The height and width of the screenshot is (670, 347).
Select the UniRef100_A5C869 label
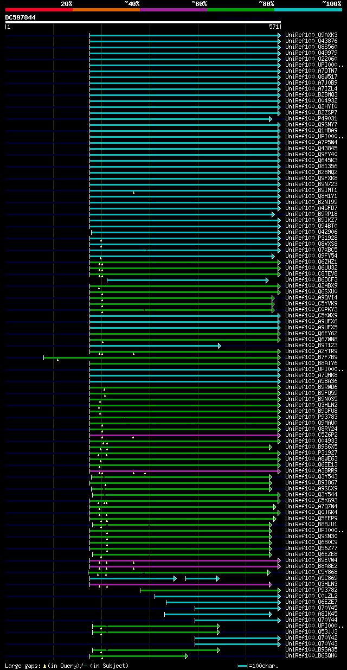point(311,578)
